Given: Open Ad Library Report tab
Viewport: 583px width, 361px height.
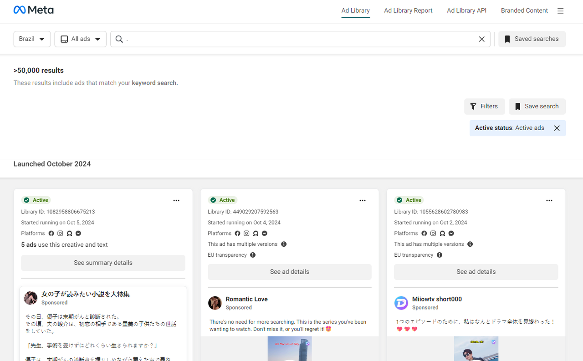Looking at the screenshot, I should [408, 10].
